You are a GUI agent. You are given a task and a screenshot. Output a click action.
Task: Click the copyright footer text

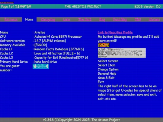pos(81,120)
